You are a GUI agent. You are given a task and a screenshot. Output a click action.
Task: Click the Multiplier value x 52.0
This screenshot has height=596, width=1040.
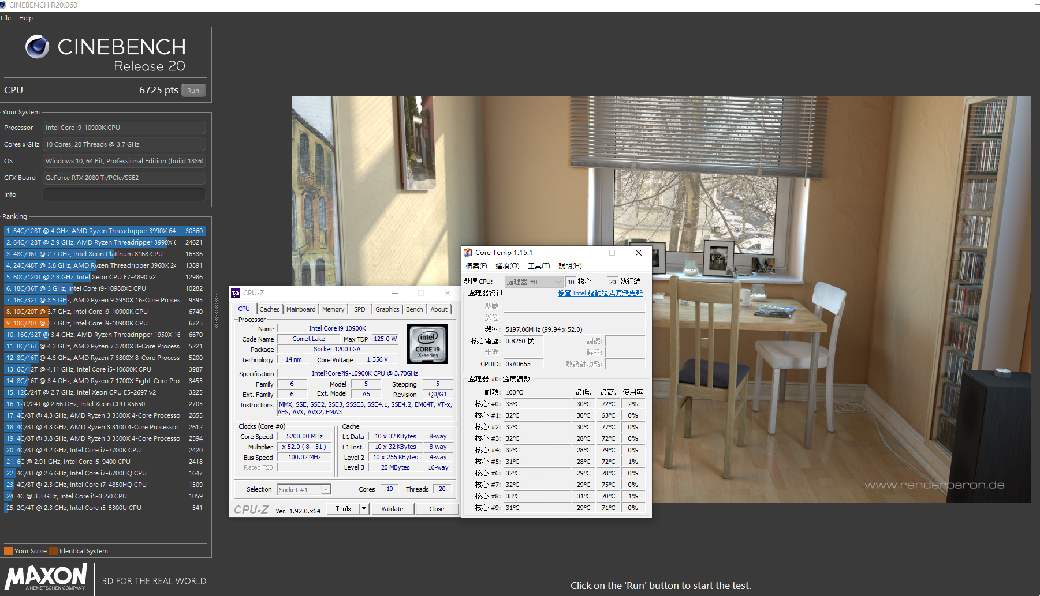click(x=304, y=447)
